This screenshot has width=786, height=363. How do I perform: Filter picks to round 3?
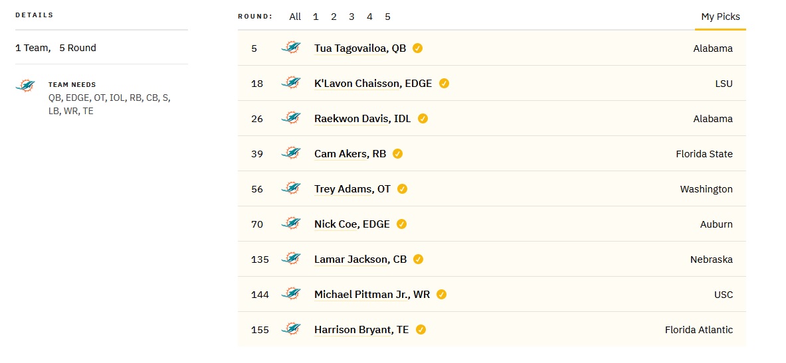(351, 17)
